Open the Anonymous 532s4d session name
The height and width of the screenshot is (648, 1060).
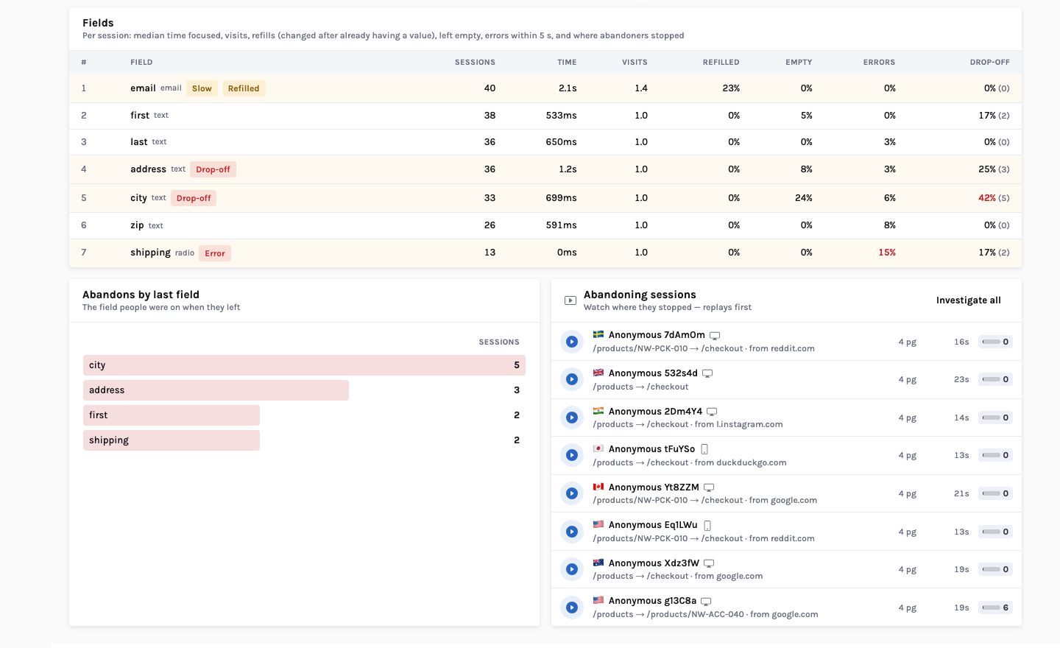click(653, 373)
